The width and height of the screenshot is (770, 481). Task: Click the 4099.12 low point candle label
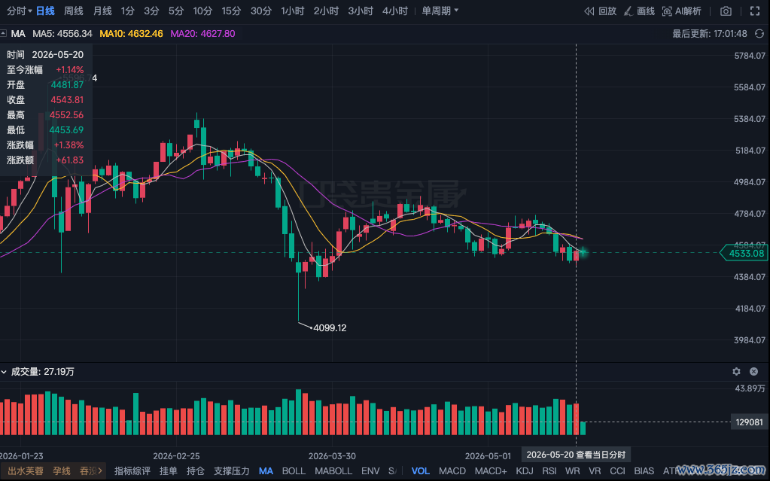330,327
